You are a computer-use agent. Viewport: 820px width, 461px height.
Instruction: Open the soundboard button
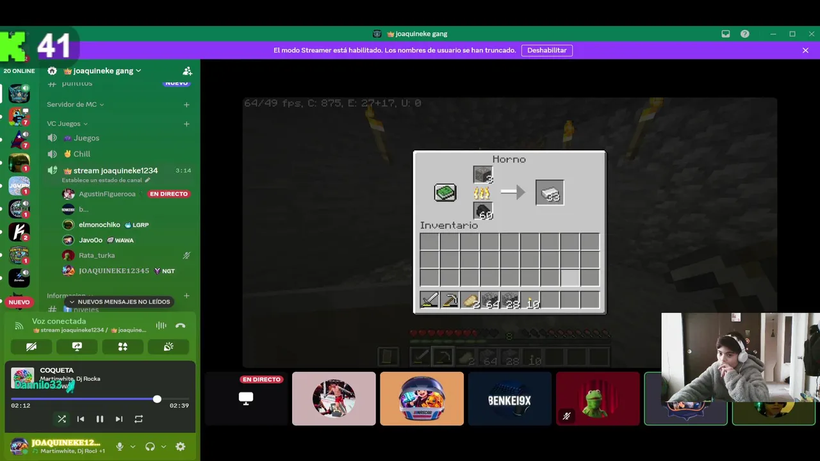pyautogui.click(x=168, y=346)
